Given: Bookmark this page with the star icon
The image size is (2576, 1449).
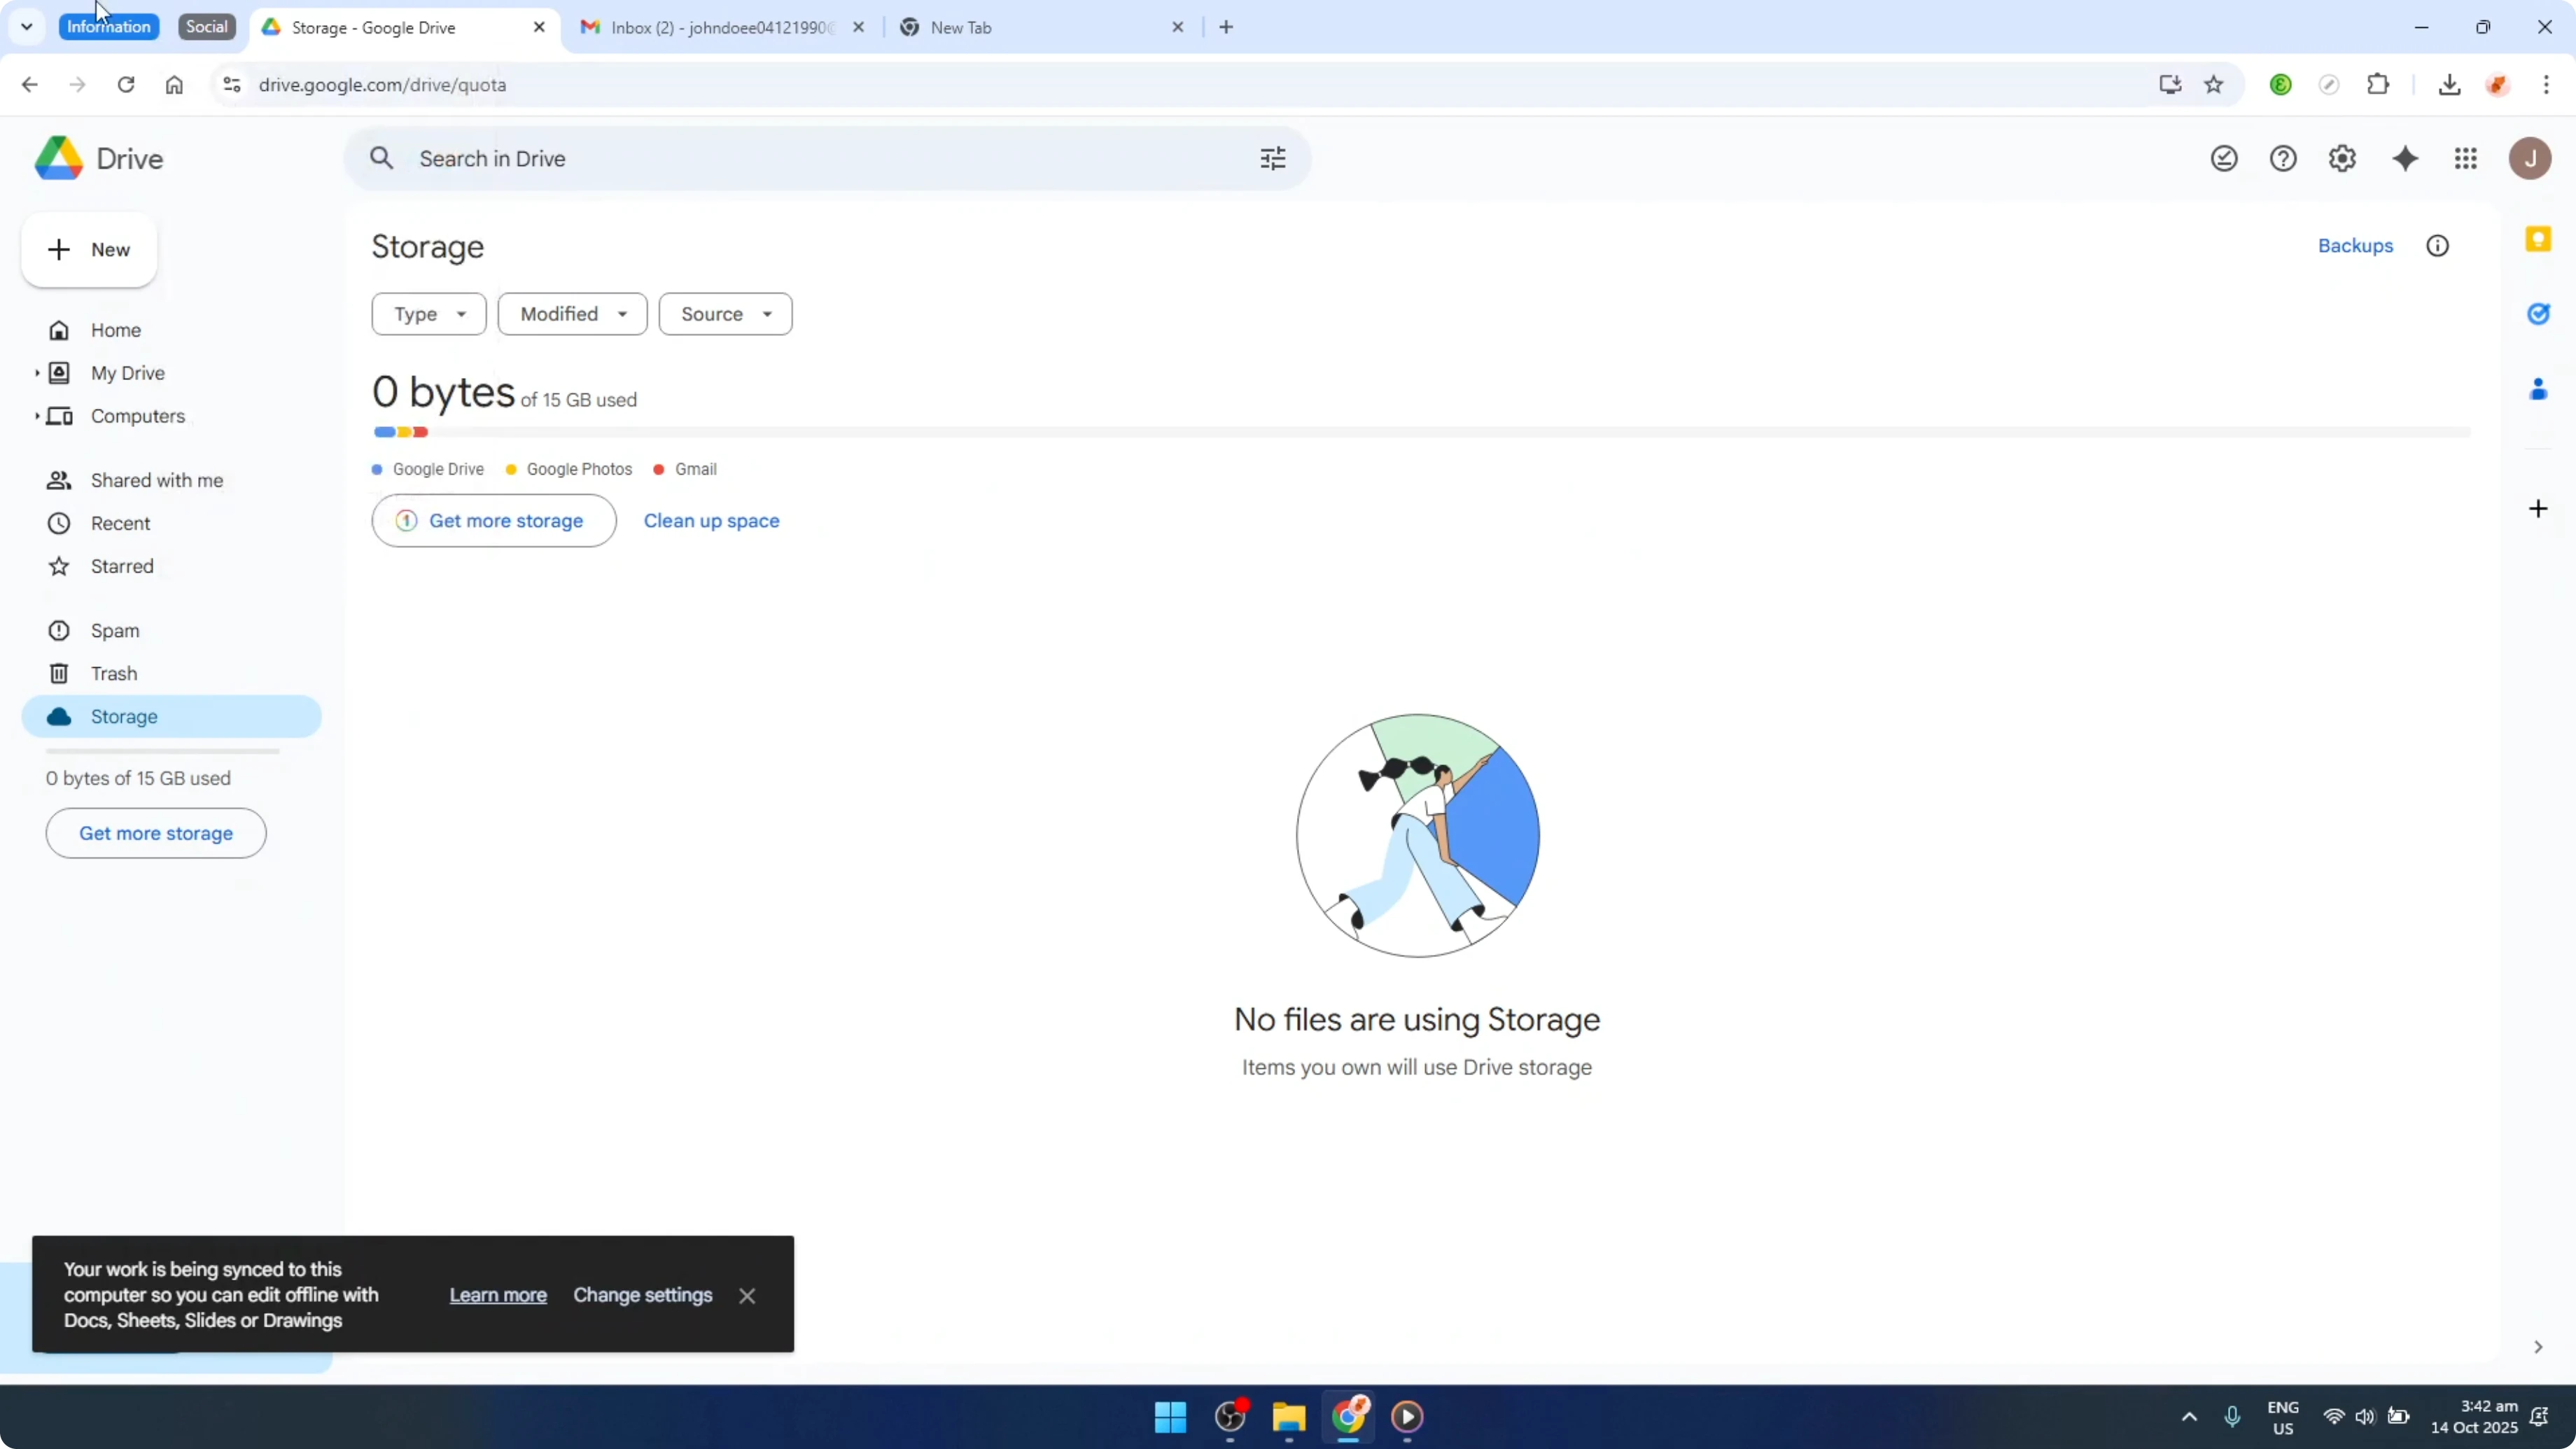Looking at the screenshot, I should [2213, 84].
